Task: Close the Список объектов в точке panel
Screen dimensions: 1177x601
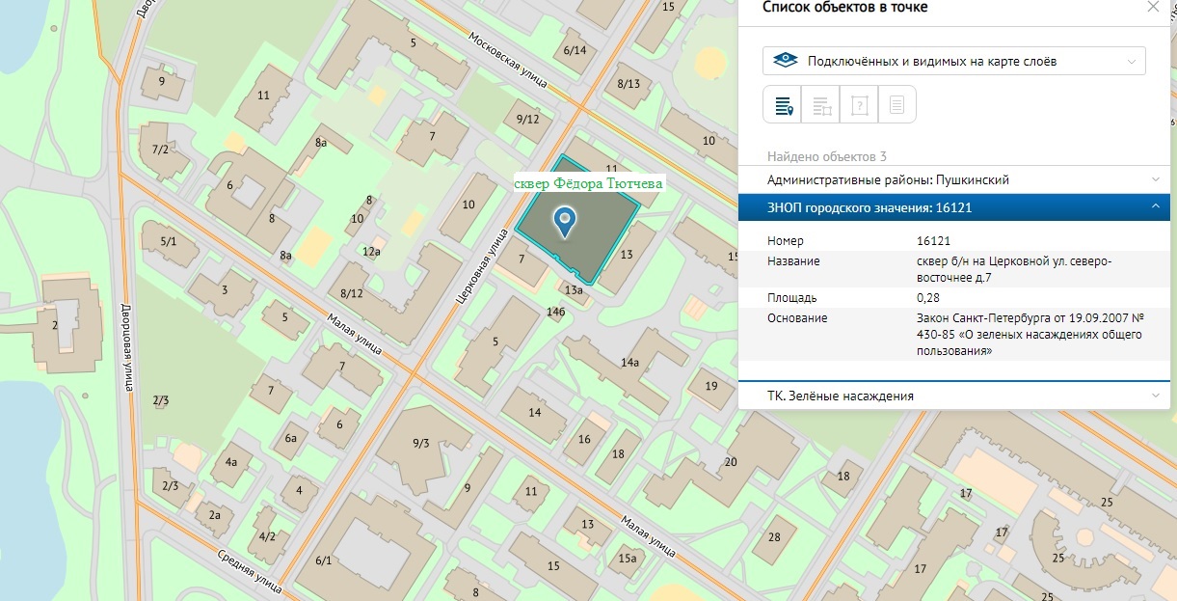Action: point(1153,8)
